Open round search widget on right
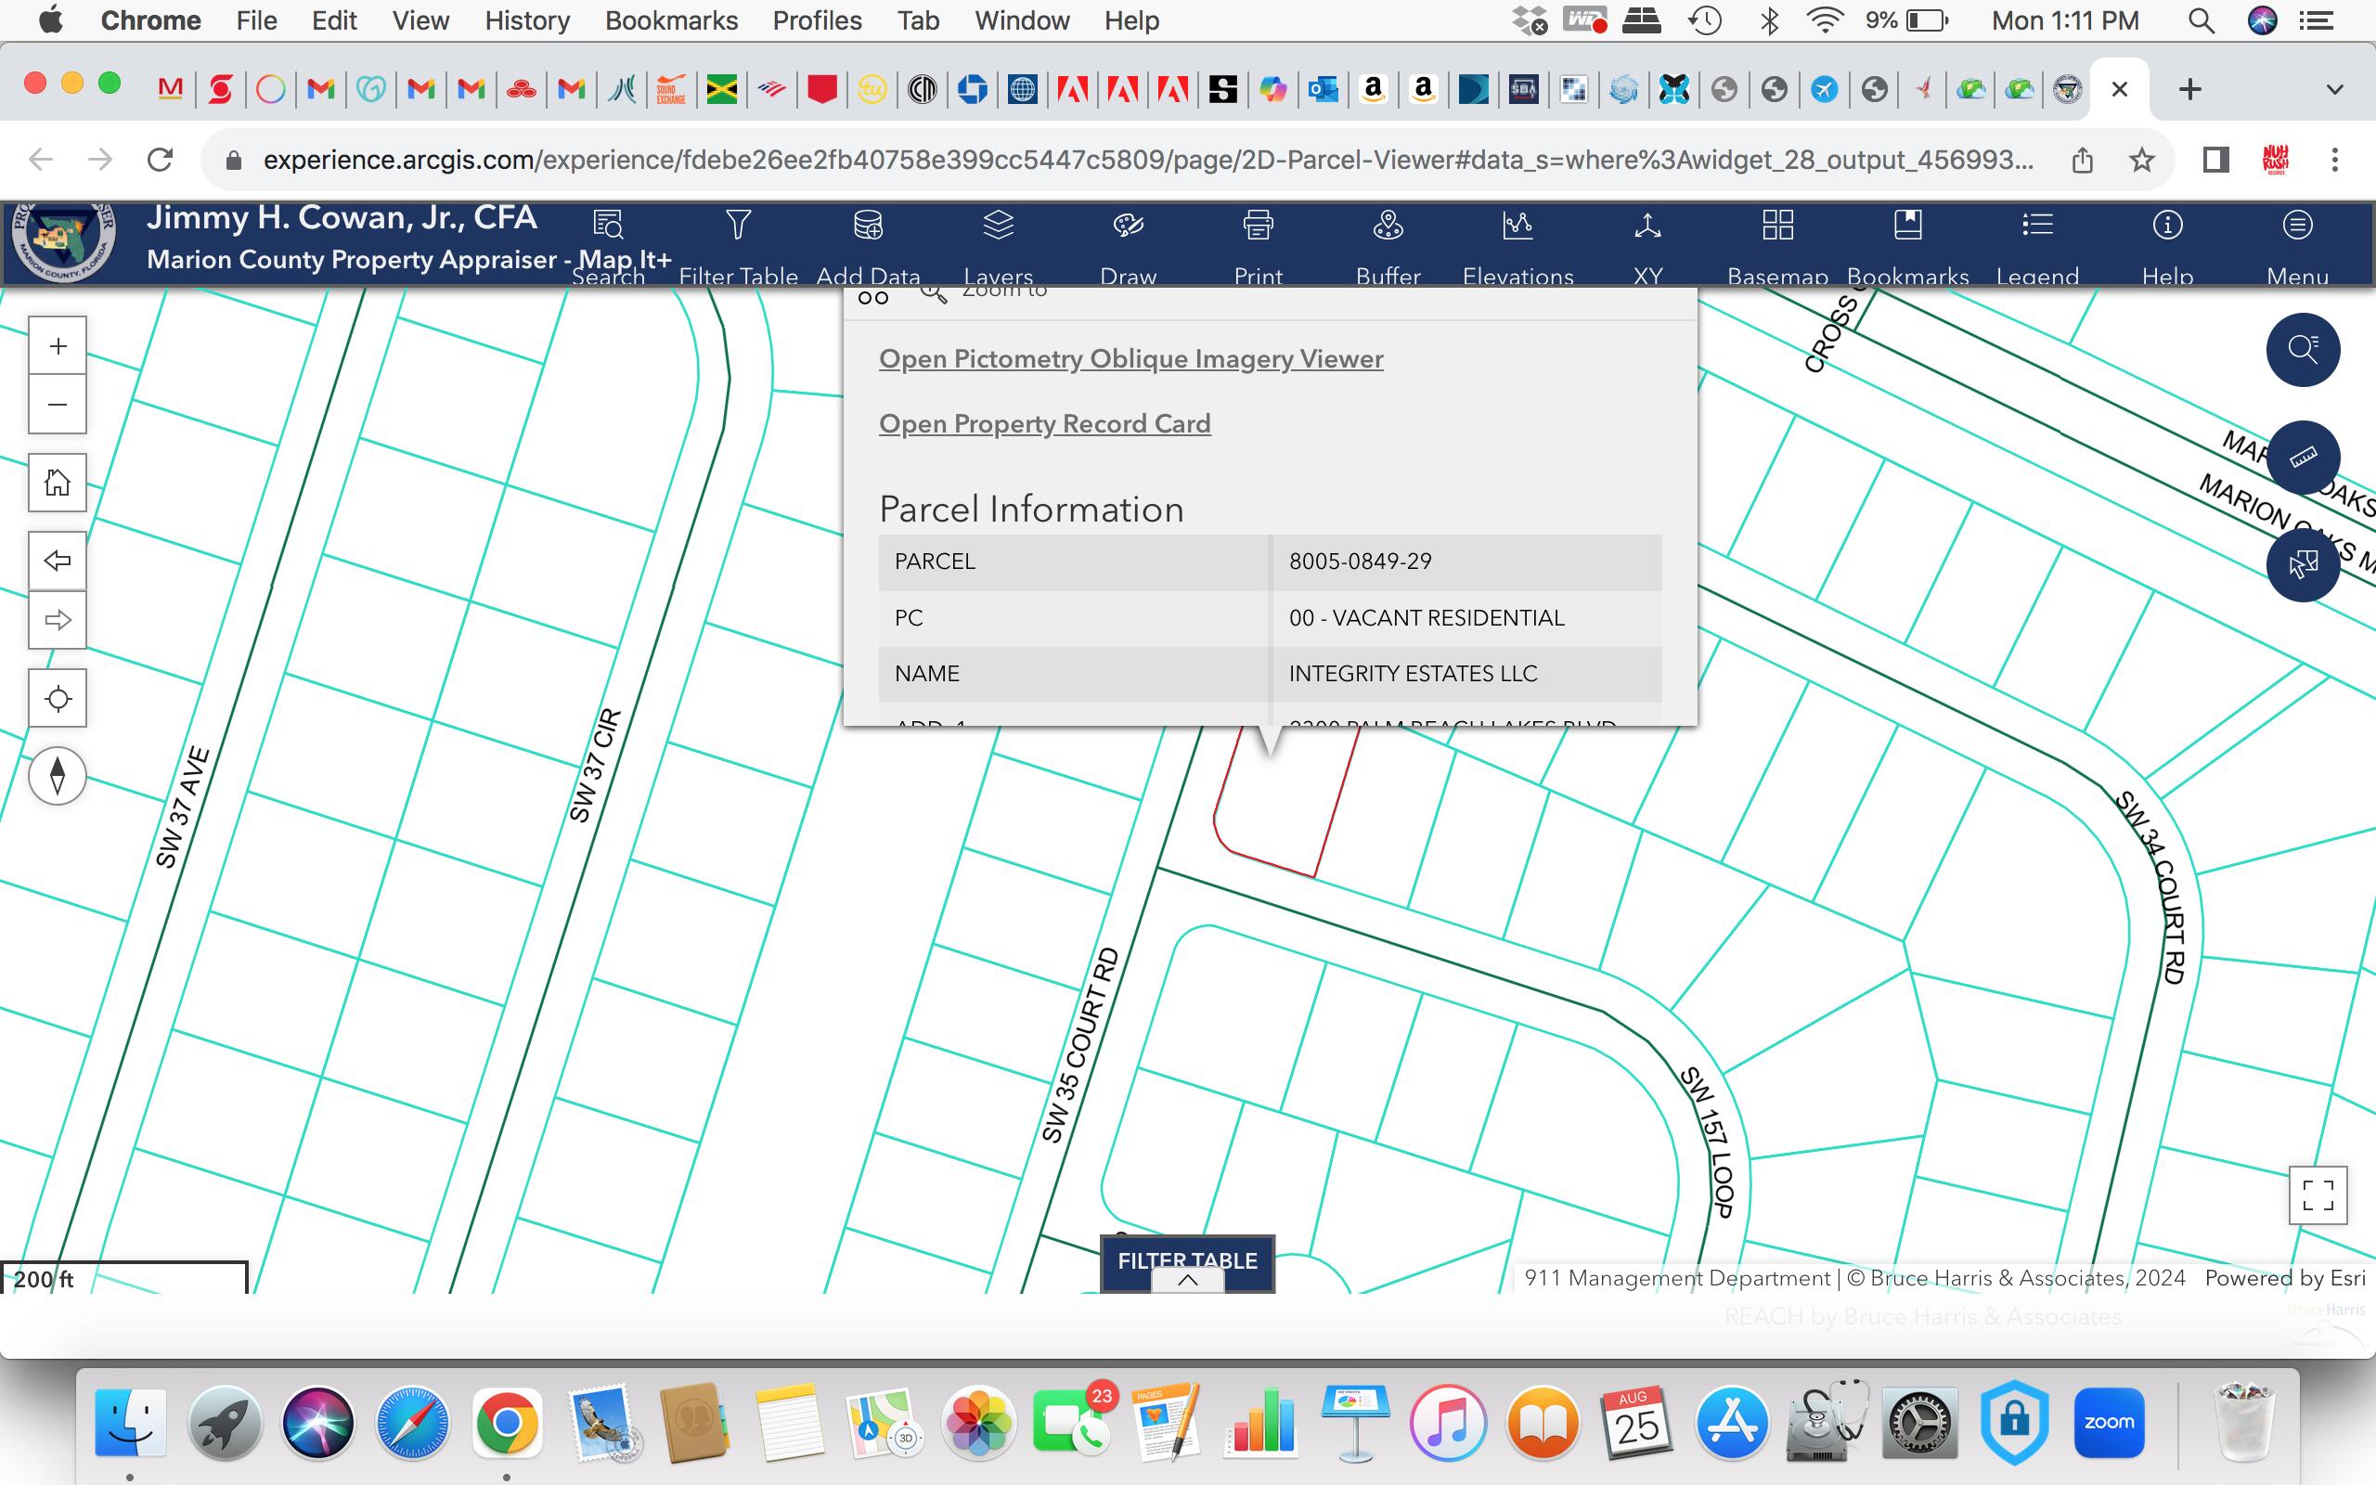2376x1485 pixels. tap(2304, 350)
